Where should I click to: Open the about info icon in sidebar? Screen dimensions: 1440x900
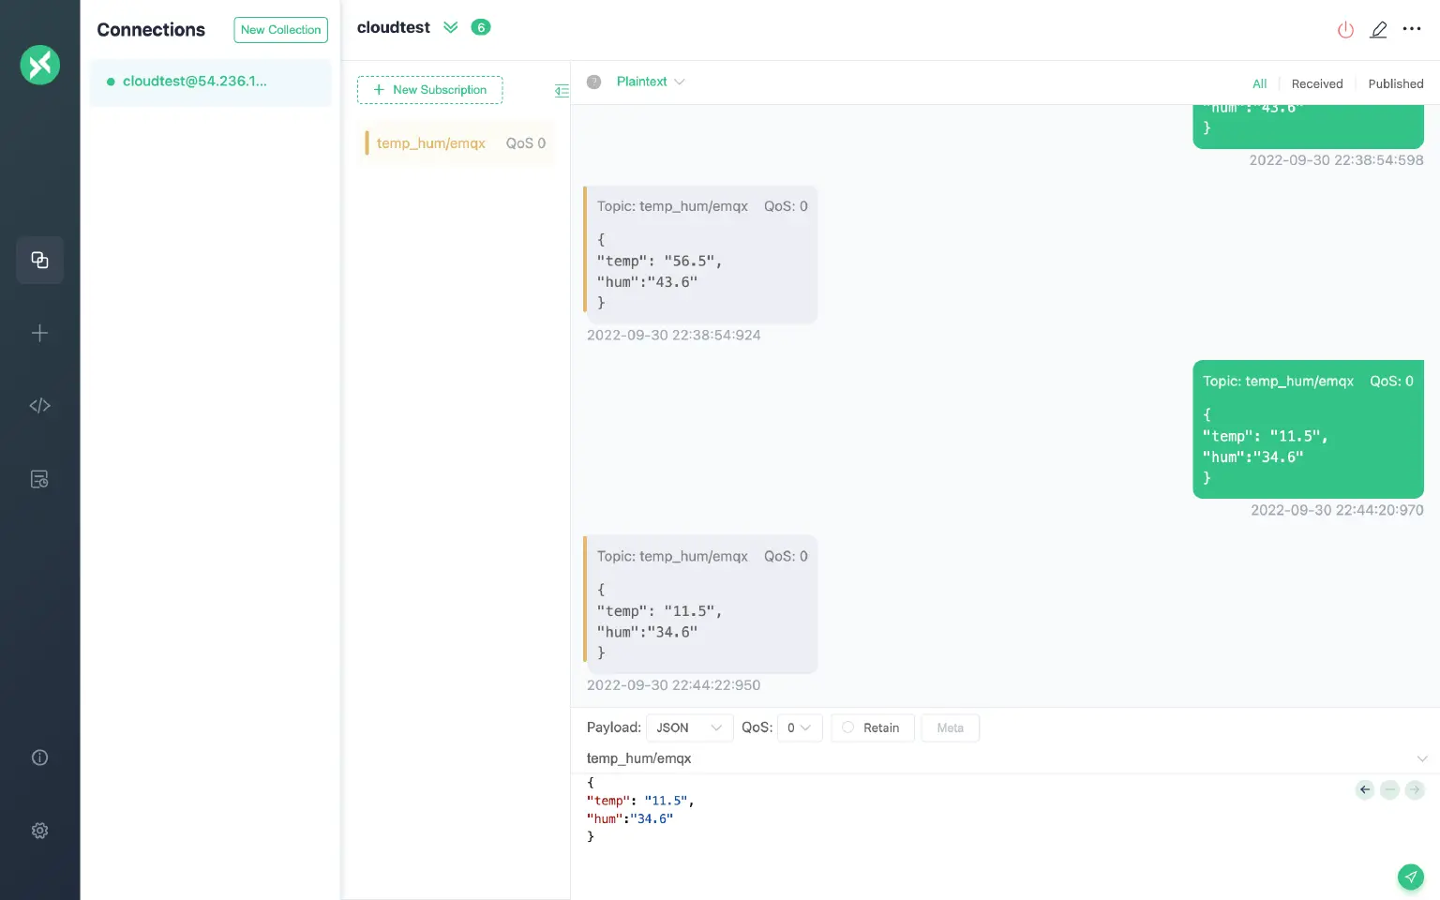click(x=39, y=757)
